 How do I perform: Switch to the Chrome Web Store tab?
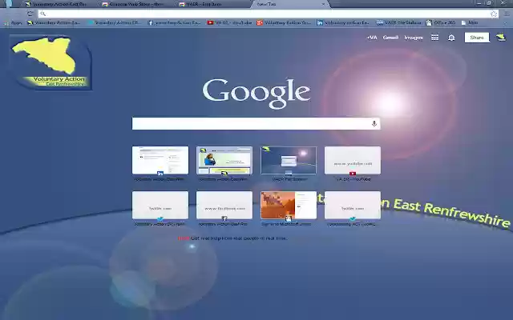(x=132, y=4)
